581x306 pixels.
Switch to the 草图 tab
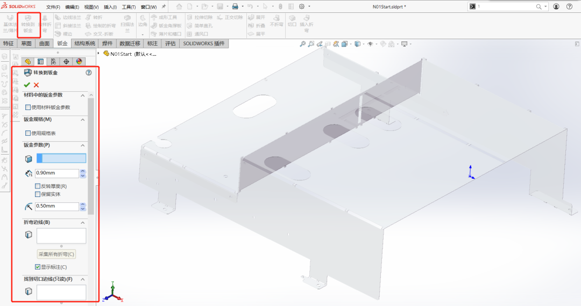[x=26, y=43]
